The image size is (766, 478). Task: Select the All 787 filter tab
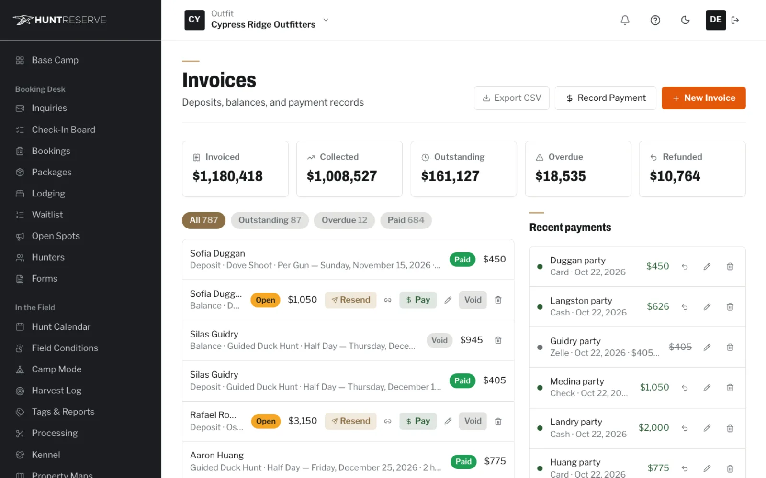[203, 220]
